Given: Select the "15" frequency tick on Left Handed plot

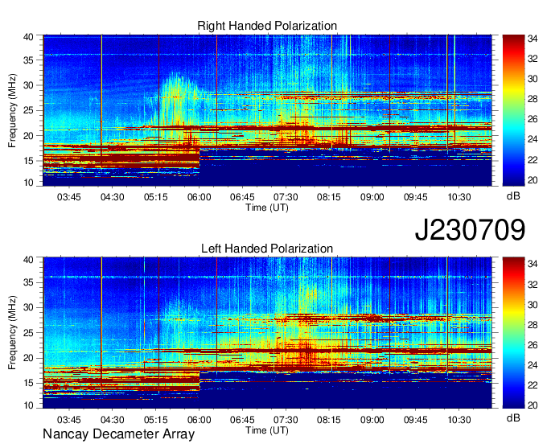Looking at the screenshot, I should 28,384.
